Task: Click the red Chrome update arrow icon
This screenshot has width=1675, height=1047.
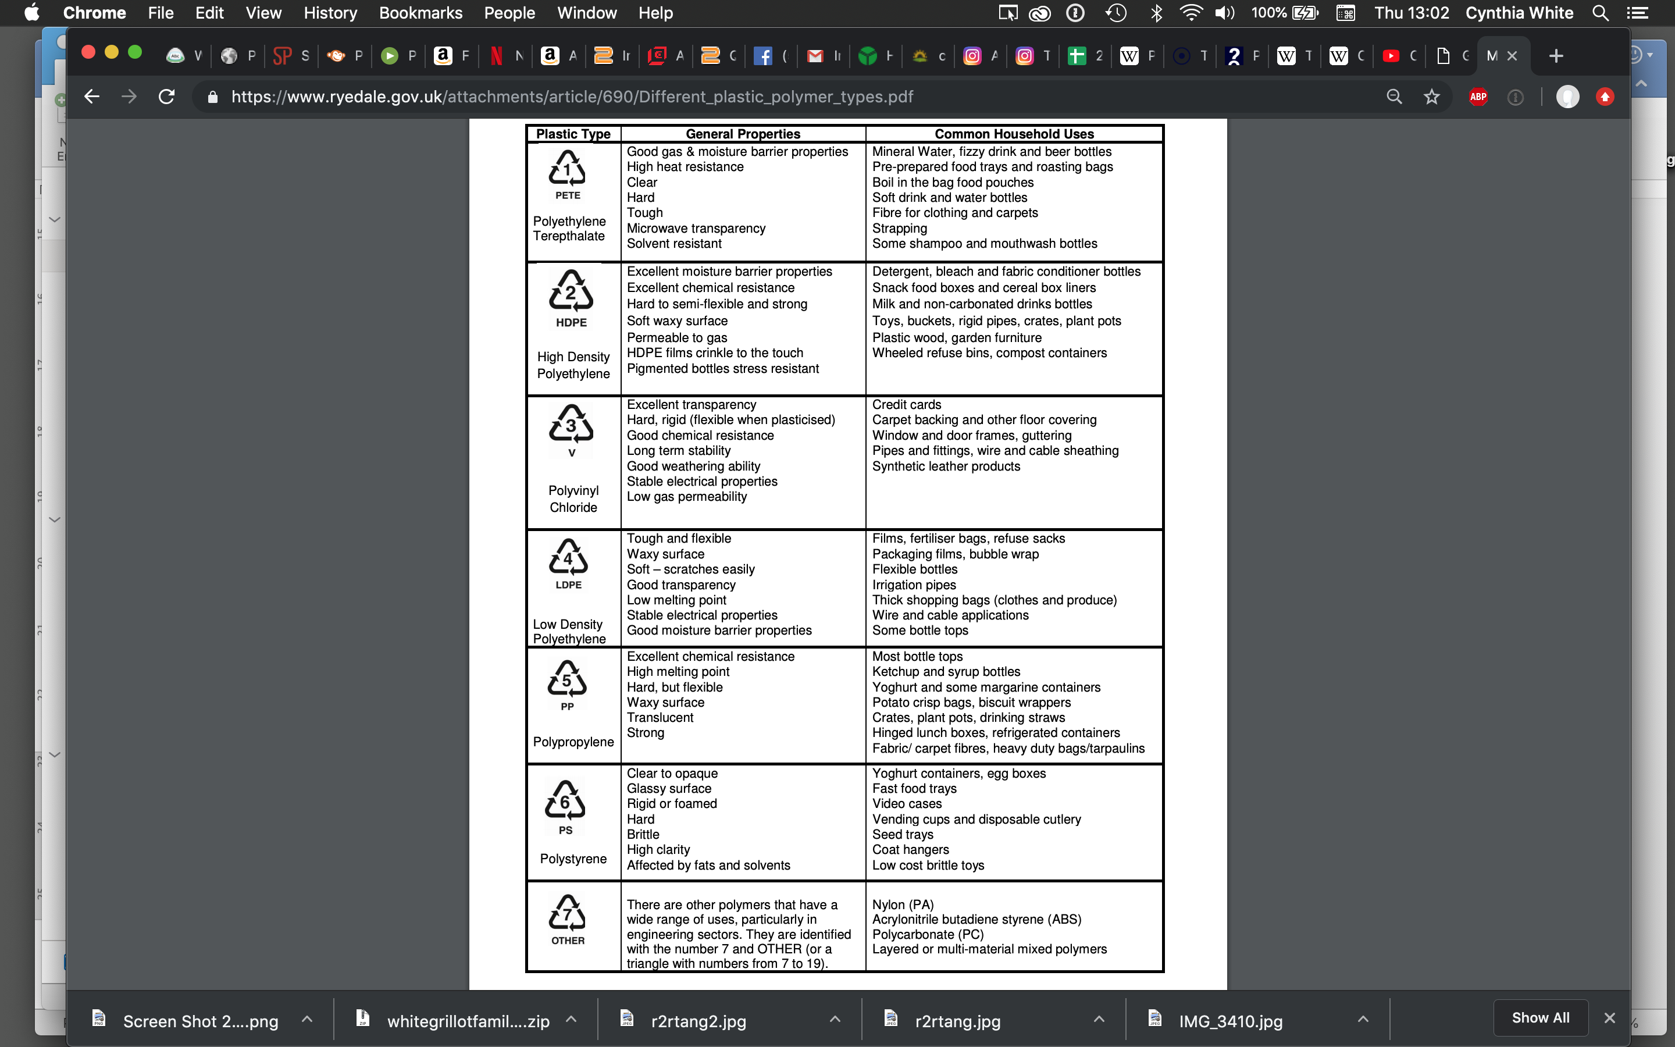Action: point(1605,97)
